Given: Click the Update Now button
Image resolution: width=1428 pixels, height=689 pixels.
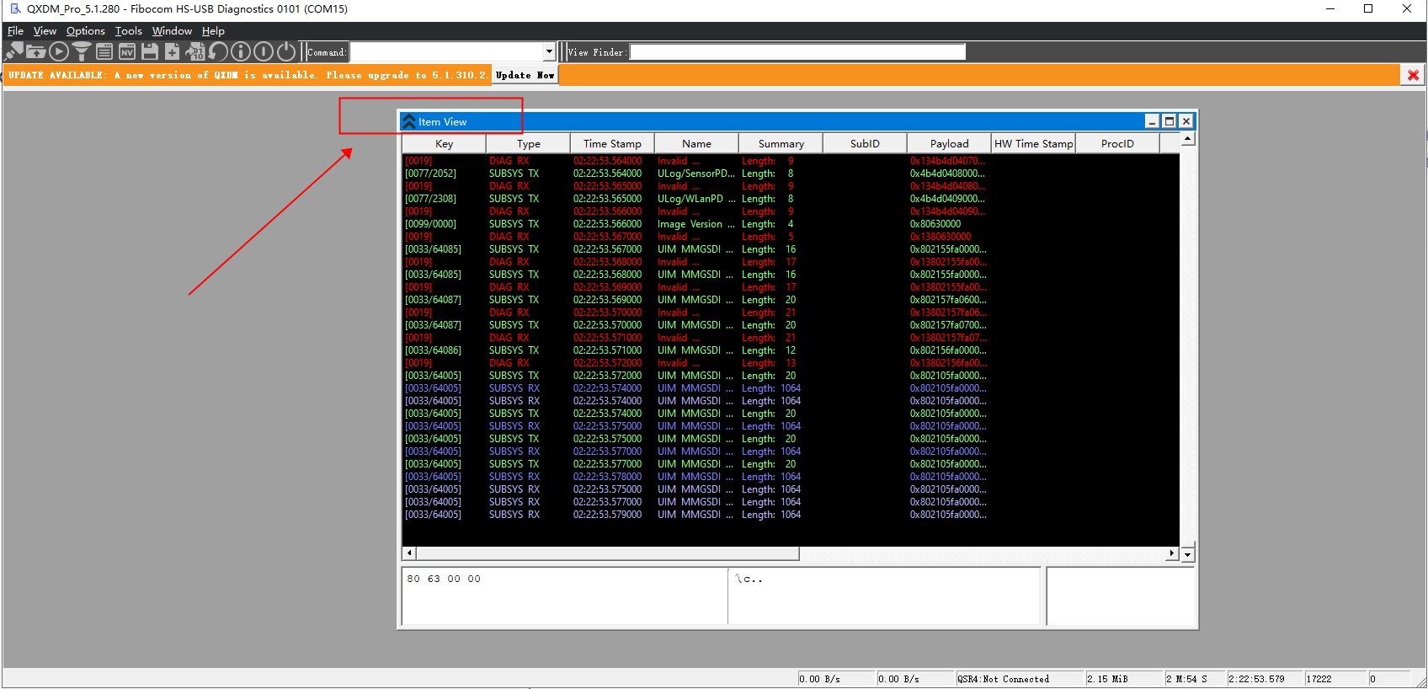Looking at the screenshot, I should (x=525, y=75).
